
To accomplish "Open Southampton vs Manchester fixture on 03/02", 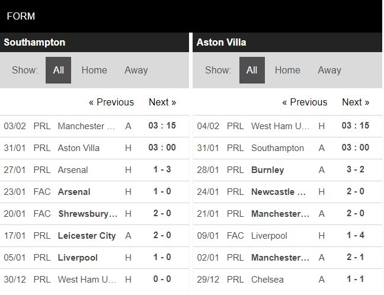I will [95, 126].
